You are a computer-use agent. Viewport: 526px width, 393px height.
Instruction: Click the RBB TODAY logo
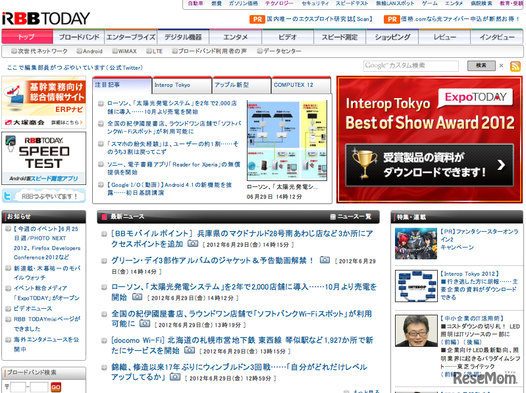click(46, 19)
